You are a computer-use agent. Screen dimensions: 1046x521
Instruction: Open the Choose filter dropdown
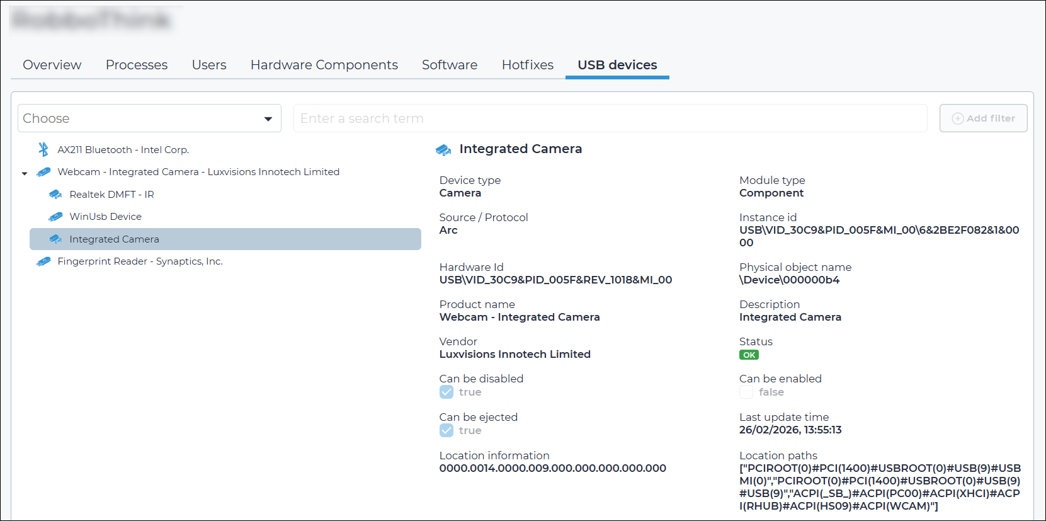click(x=149, y=118)
